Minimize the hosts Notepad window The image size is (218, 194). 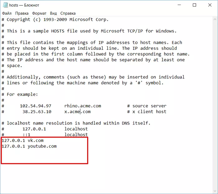[x=179, y=5]
